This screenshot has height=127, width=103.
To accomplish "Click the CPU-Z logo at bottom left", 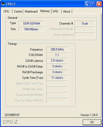I will coord(10,122).
